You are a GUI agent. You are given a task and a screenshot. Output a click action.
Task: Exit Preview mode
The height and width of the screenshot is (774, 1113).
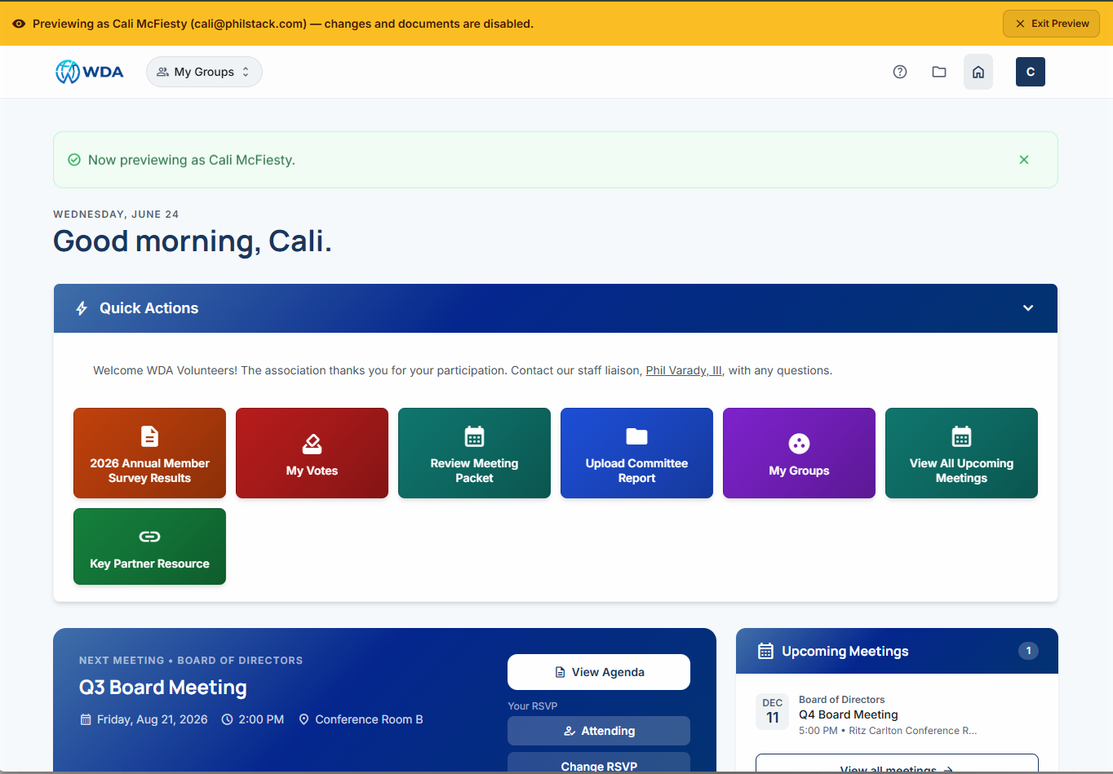click(x=1051, y=24)
